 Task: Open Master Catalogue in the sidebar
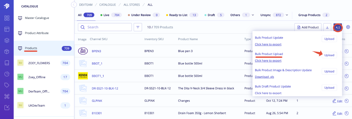pyautogui.click(x=37, y=18)
